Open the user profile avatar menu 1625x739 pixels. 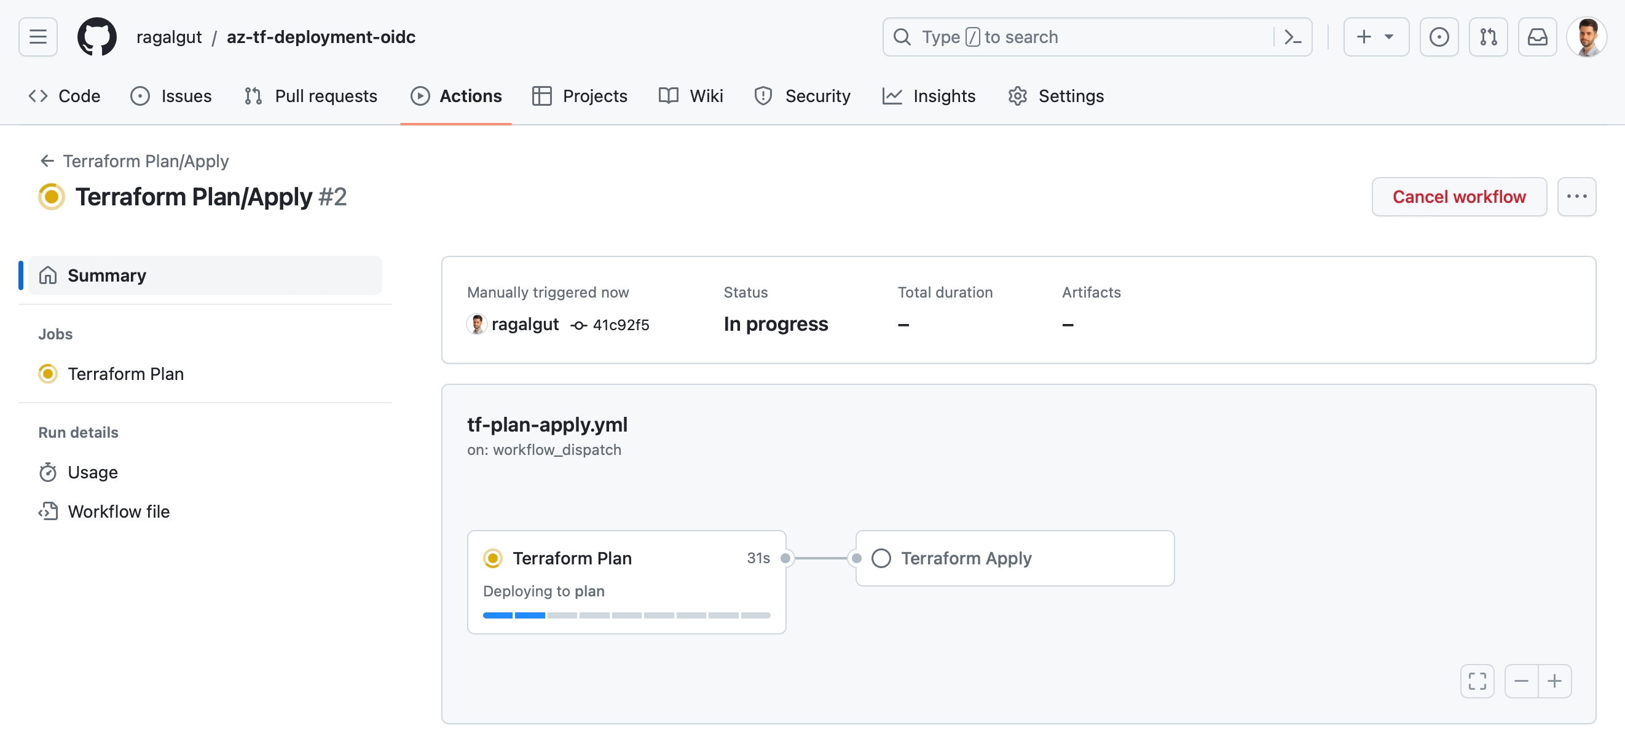(x=1586, y=38)
